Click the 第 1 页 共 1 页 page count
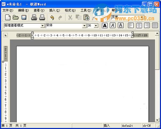 (14, 126)
